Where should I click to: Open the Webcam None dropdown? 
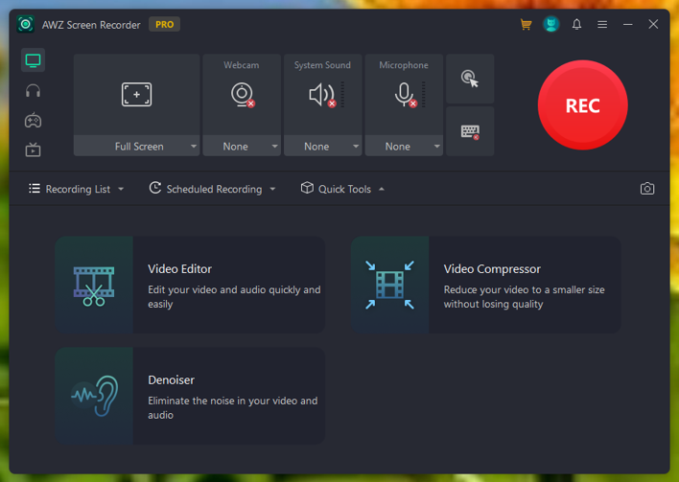[x=242, y=147]
